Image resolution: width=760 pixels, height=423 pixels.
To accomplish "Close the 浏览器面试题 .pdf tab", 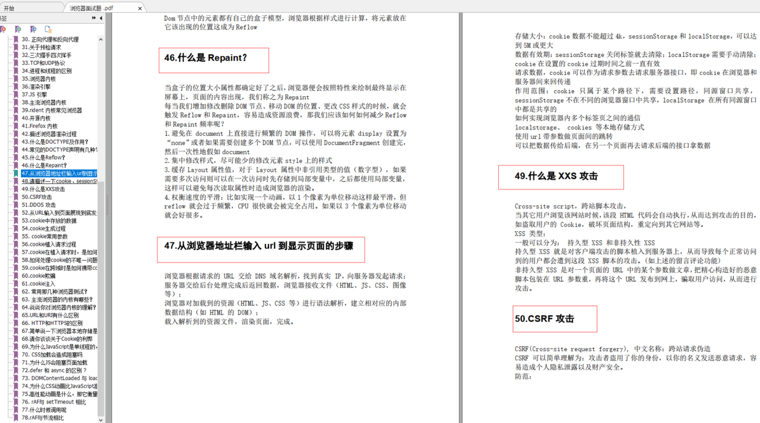I will pos(140,9).
